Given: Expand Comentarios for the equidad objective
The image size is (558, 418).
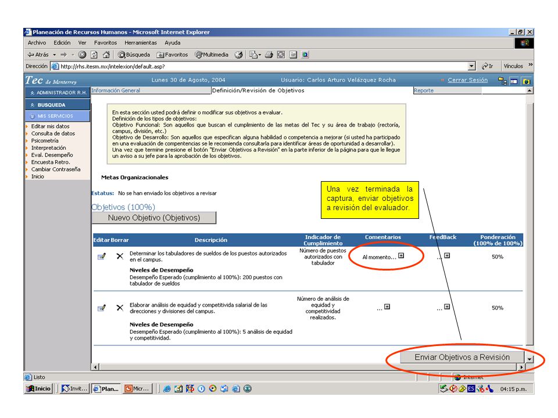Looking at the screenshot, I should (x=387, y=307).
